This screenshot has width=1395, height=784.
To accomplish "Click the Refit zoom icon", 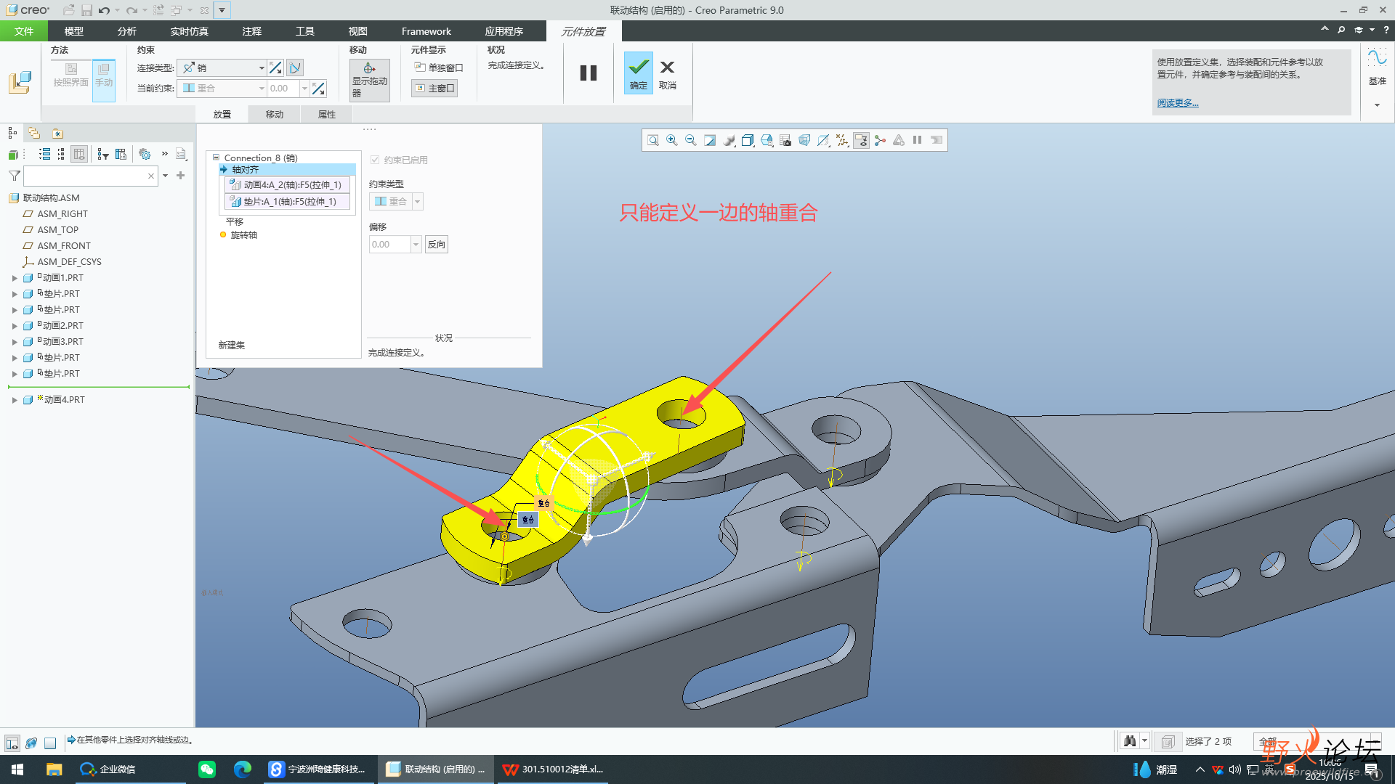I will point(653,140).
